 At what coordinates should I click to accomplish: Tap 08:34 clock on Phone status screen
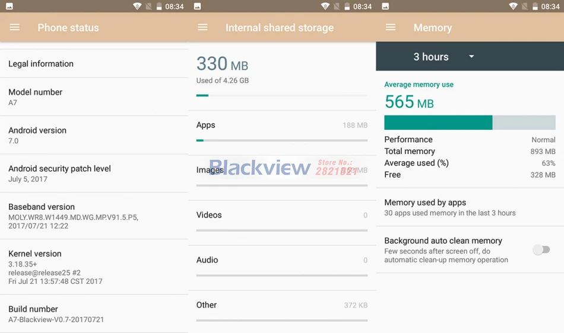pos(175,7)
